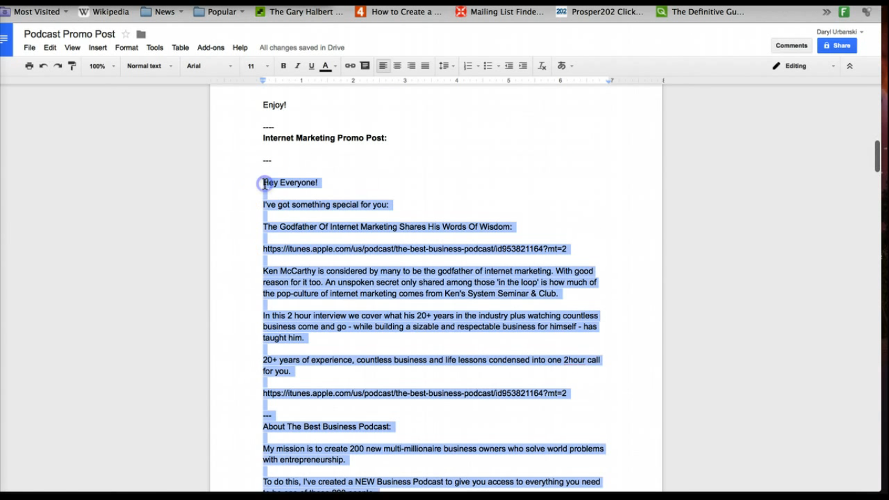Image resolution: width=889 pixels, height=500 pixels.
Task: Open numbered list style dropdown arrow
Action: tap(478, 66)
